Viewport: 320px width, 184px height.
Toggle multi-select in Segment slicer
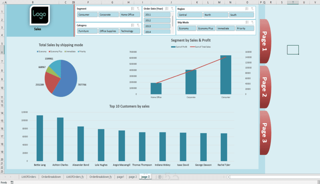[133, 8]
